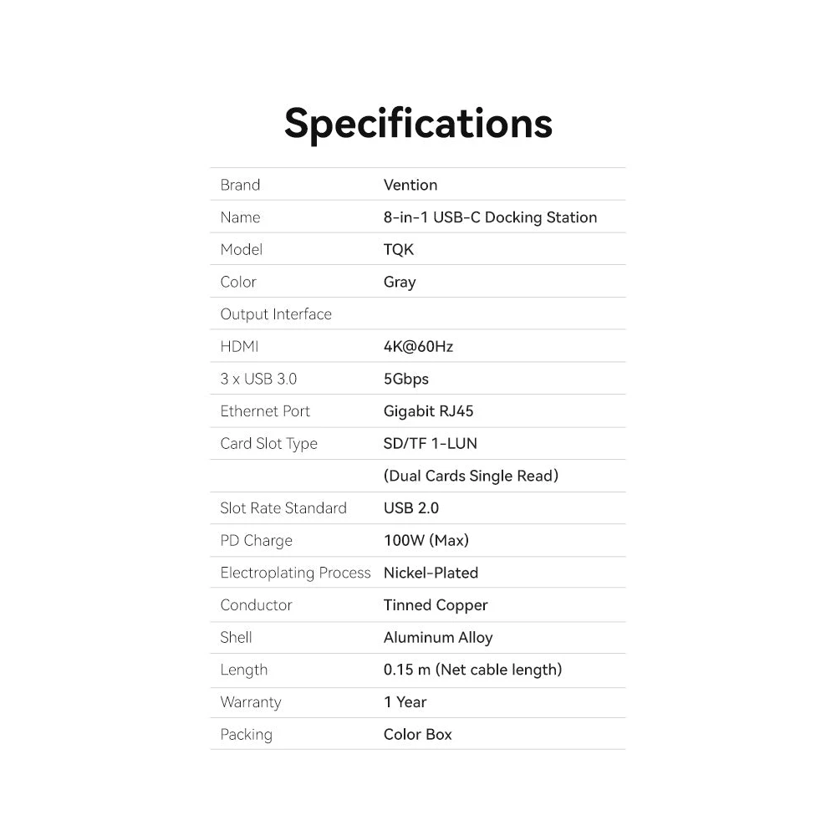Select the Gigabit RJ45 value
836x836 pixels.
(429, 411)
